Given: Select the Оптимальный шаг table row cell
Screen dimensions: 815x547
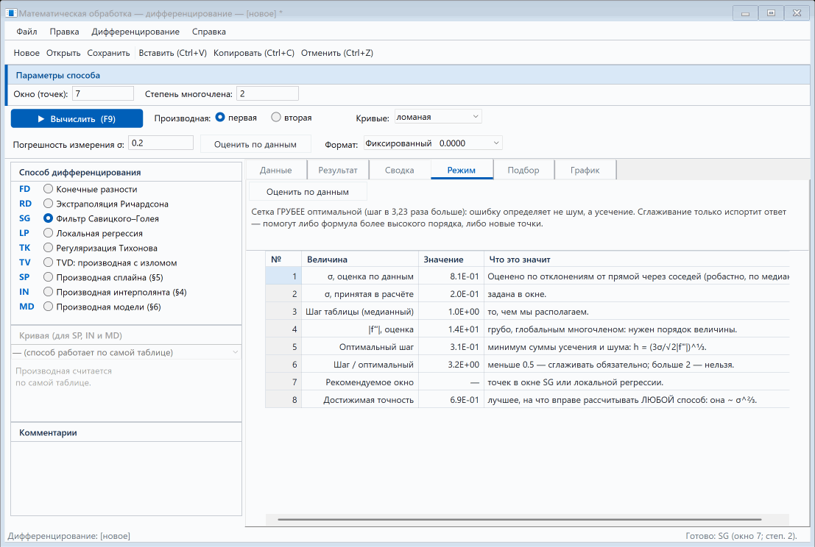Looking at the screenshot, I should pyautogui.click(x=360, y=347).
